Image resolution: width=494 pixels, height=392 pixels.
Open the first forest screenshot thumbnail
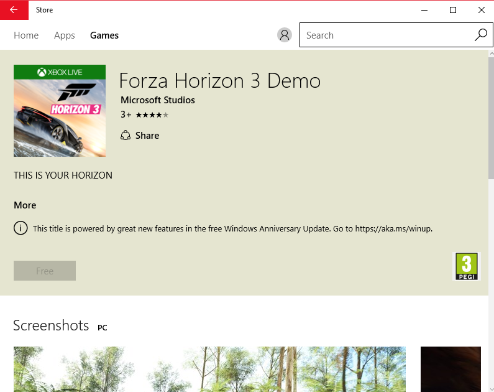209,369
